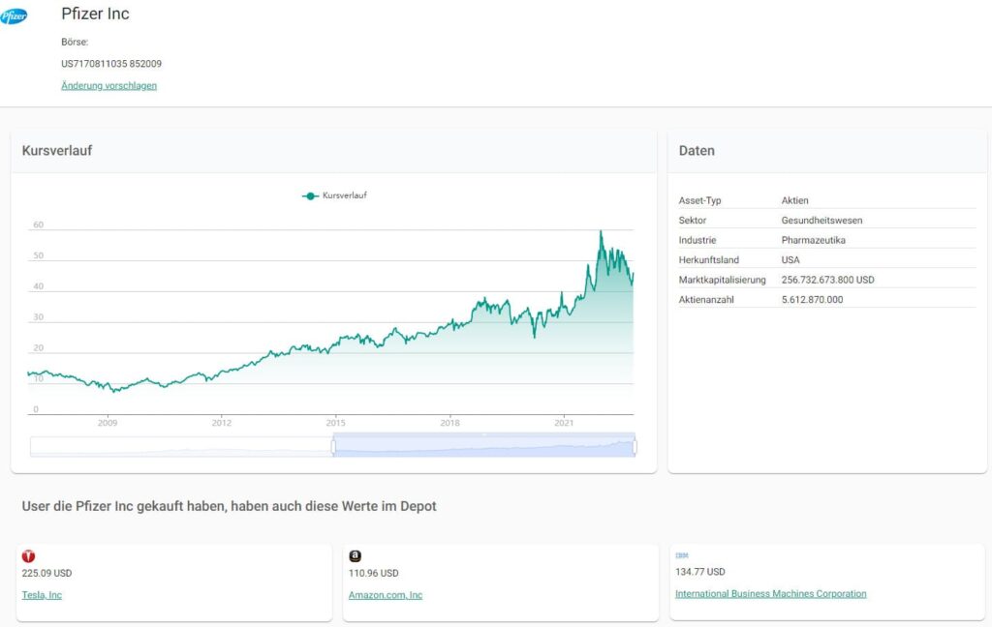The width and height of the screenshot is (992, 627).
Task: Open the Tesla, Inc link
Action: pyautogui.click(x=42, y=595)
